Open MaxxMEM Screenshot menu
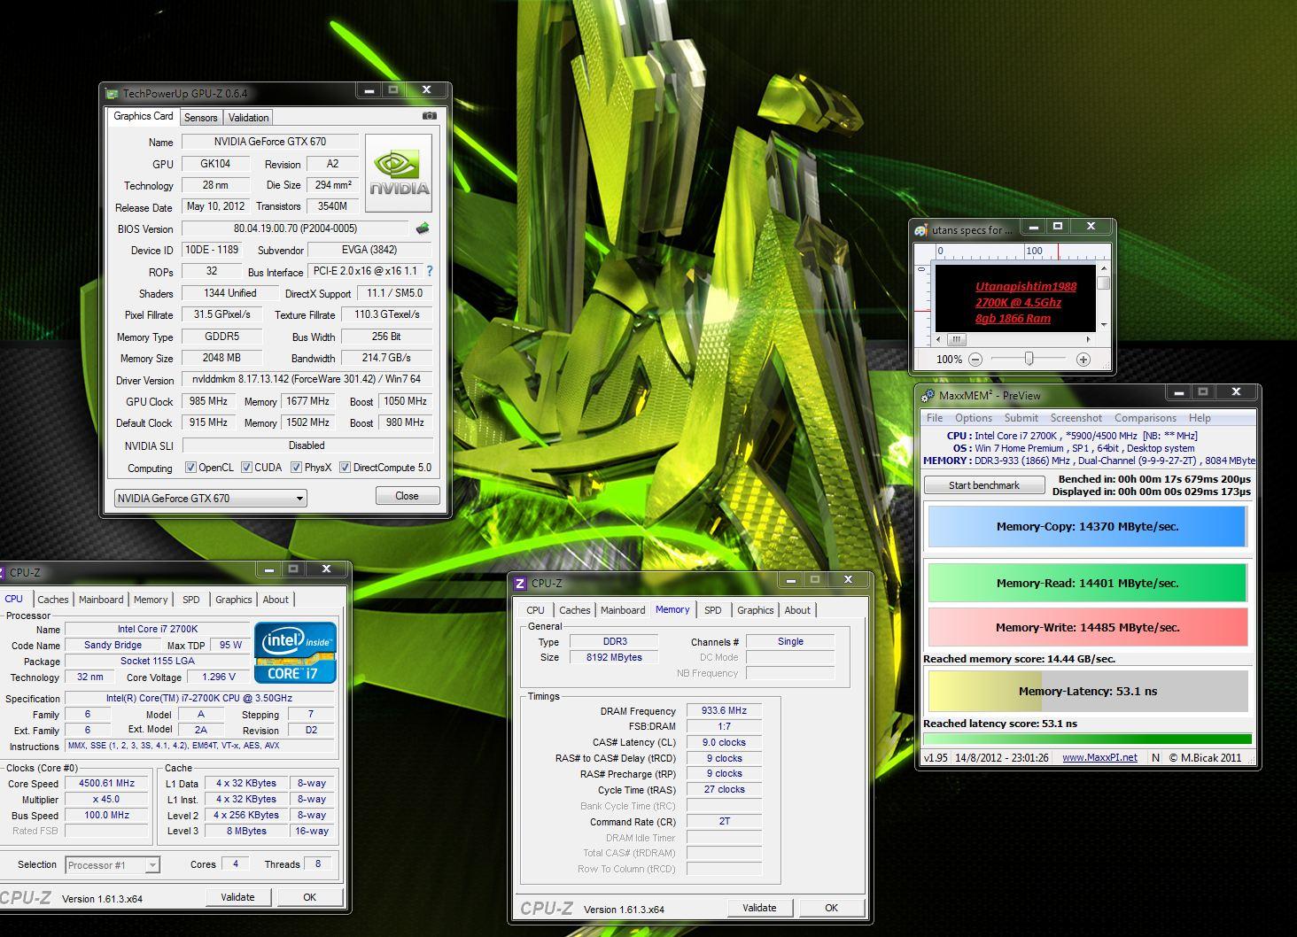The height and width of the screenshot is (937, 1297). point(1076,418)
